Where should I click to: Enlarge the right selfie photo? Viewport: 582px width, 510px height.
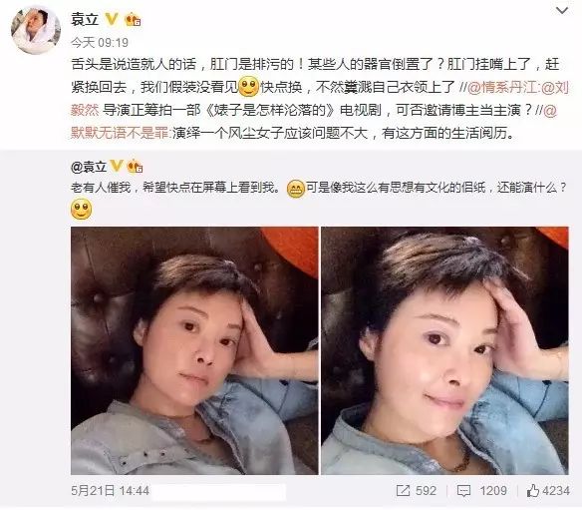(x=444, y=350)
